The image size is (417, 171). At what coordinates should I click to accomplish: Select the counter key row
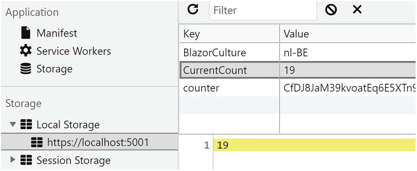pos(201,88)
